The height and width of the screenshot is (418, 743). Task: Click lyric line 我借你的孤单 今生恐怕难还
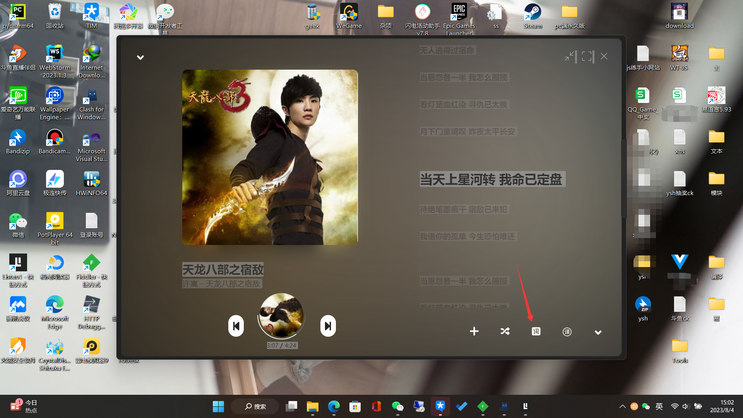tap(467, 237)
